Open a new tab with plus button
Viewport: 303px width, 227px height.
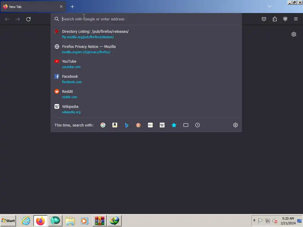(72, 7)
